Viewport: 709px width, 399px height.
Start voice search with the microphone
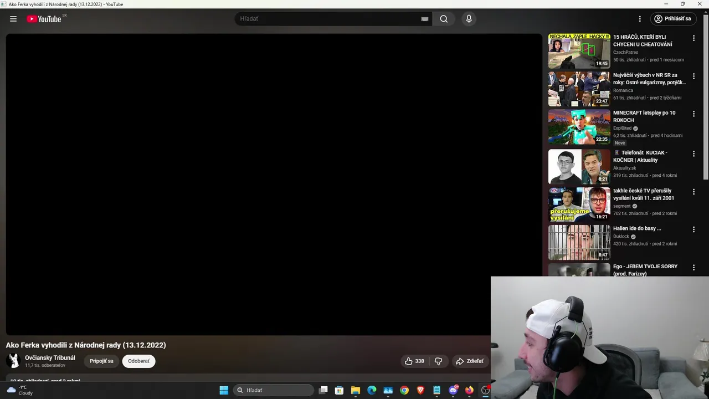coord(469,19)
